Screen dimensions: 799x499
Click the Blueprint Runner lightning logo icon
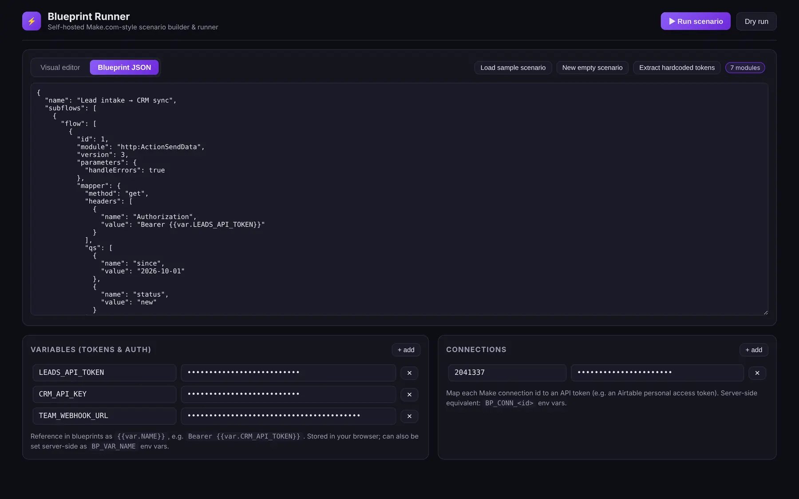point(32,21)
